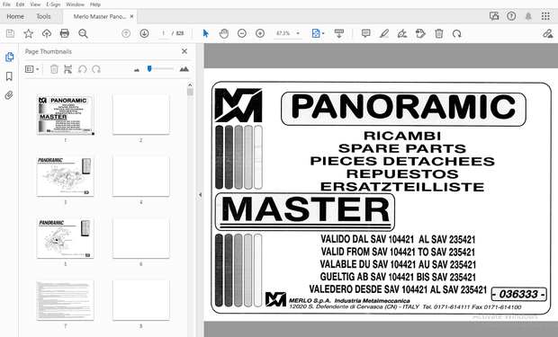Select the page 3 thumbnail
The height and width of the screenshot is (337, 558).
point(66,176)
